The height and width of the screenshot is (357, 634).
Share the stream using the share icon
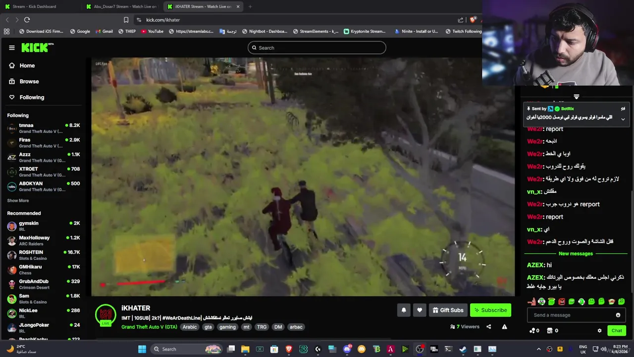point(489,327)
